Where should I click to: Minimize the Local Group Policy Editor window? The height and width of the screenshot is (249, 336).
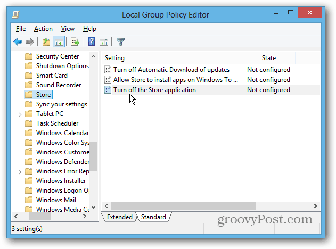(276, 13)
